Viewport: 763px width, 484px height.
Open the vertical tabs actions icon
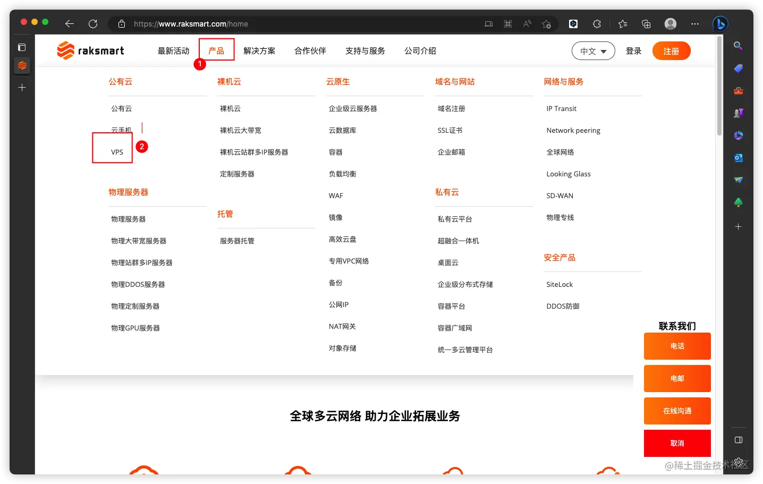tap(22, 47)
